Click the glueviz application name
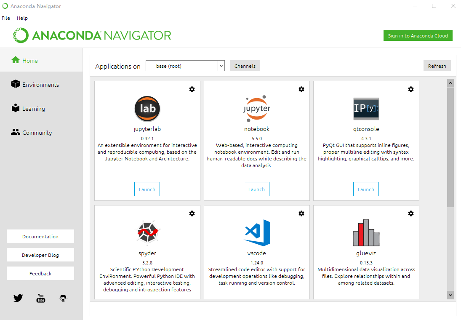461x320 pixels. coord(366,253)
